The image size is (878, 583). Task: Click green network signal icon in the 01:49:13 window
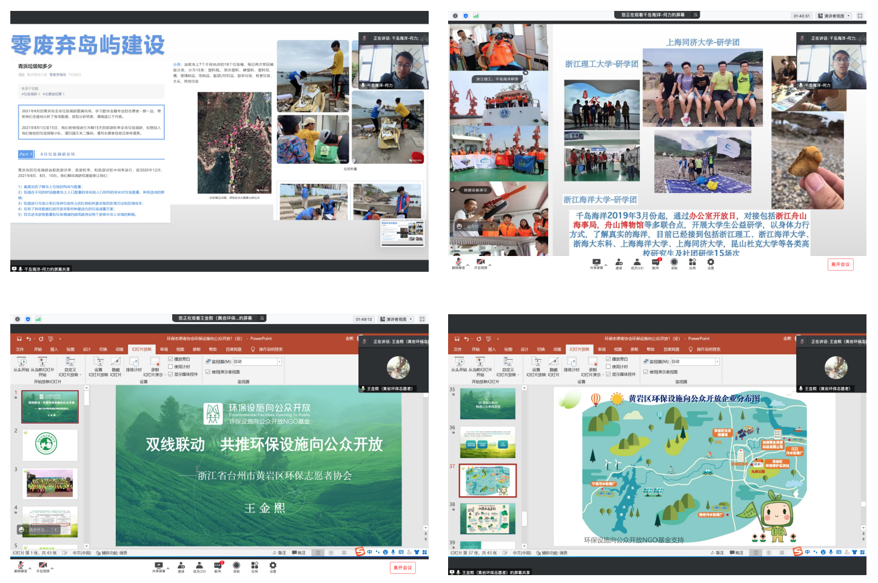click(x=38, y=319)
